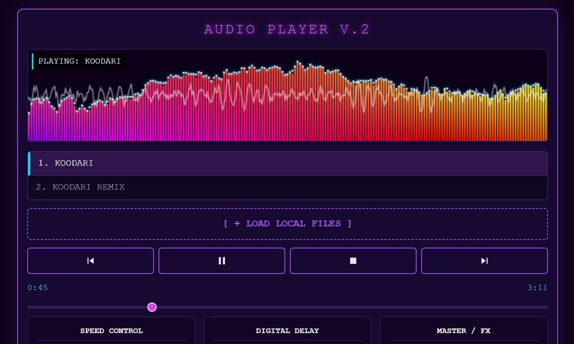The width and height of the screenshot is (574, 344).
Task: Activate the skip-forward icon
Action: (x=484, y=261)
